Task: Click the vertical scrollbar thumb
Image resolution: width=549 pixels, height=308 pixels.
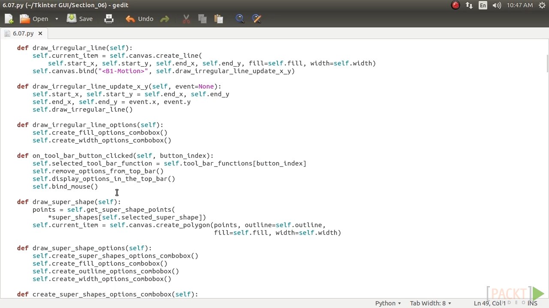Action: pyautogui.click(x=547, y=64)
